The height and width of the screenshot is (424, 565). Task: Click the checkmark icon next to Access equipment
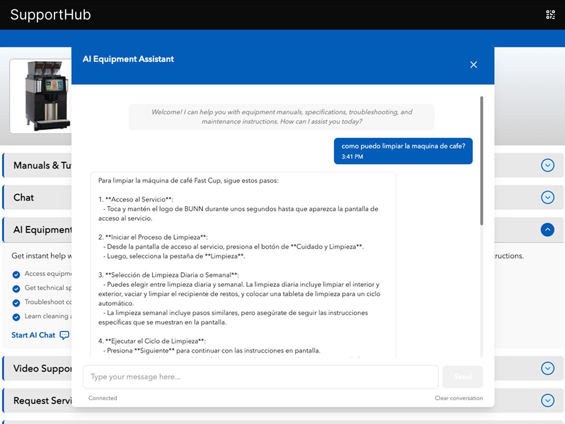click(16, 275)
